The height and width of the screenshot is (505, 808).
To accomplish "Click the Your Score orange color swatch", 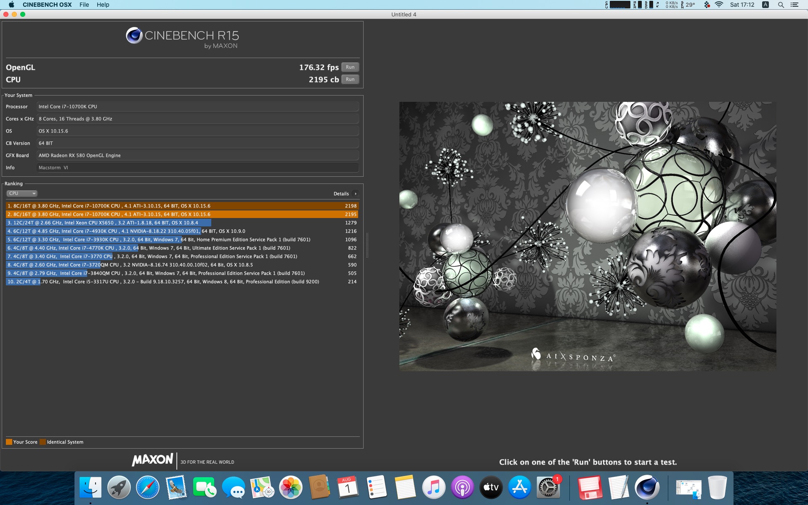I will (9, 442).
